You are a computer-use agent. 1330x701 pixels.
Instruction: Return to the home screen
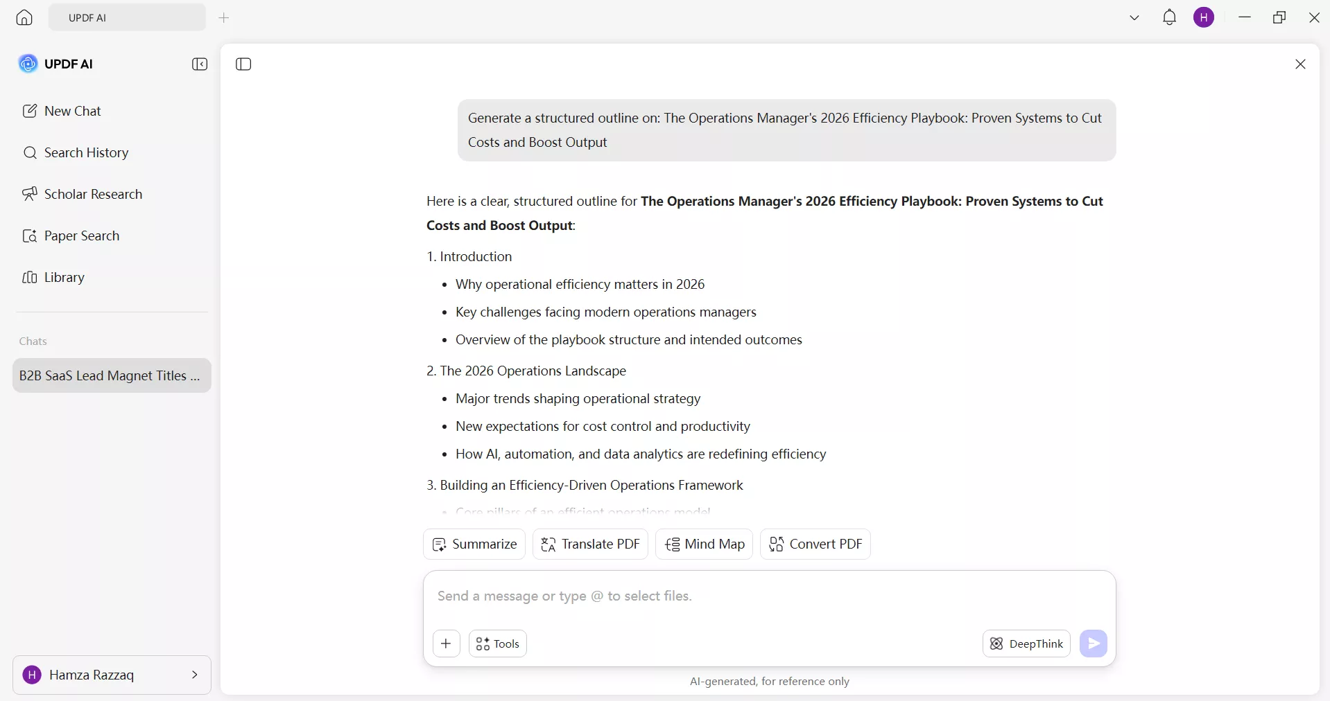coord(24,17)
